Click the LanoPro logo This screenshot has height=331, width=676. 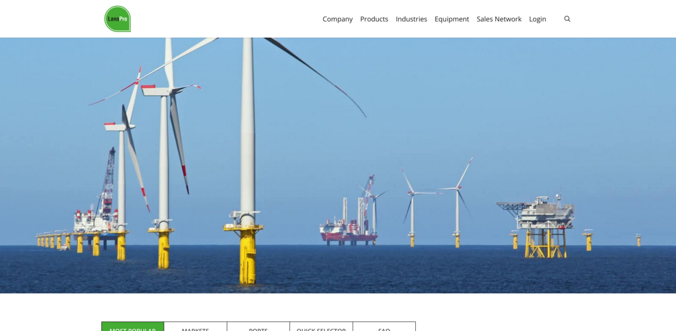tap(117, 19)
